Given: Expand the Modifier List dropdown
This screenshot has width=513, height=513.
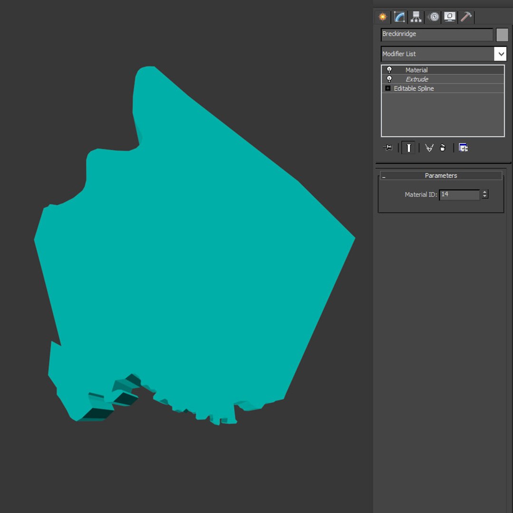Looking at the screenshot, I should point(501,54).
